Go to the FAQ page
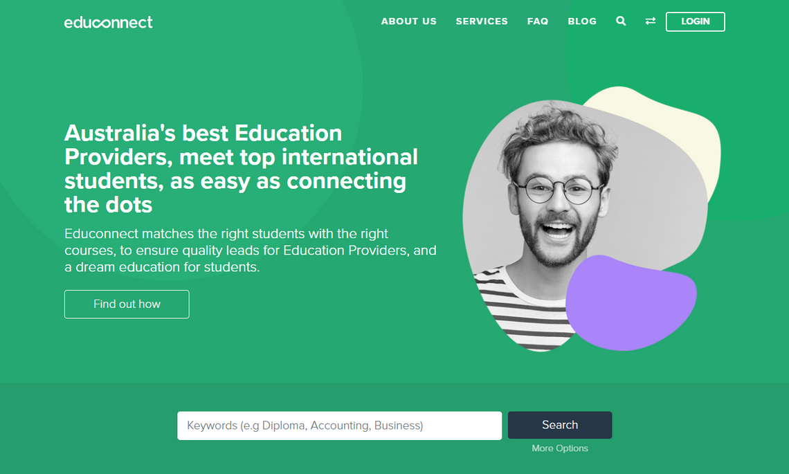The image size is (789, 474). [537, 21]
